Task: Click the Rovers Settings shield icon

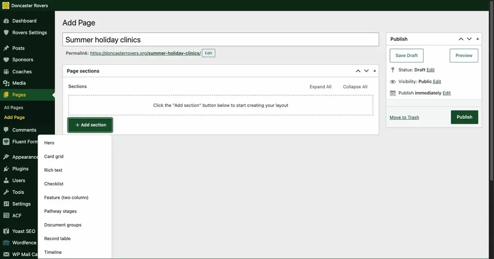Action: 6,32
